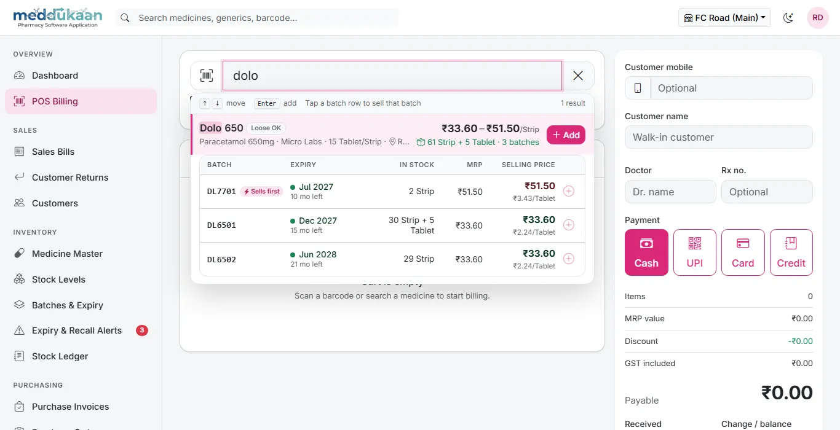
Task: Click the Sells first tag on DL7701
Action: (x=262, y=191)
